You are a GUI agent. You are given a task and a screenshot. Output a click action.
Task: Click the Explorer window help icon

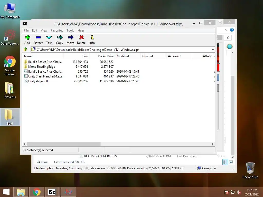point(232,30)
